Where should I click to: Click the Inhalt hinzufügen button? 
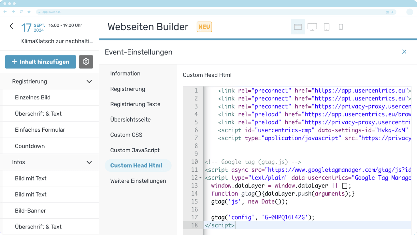pos(40,62)
